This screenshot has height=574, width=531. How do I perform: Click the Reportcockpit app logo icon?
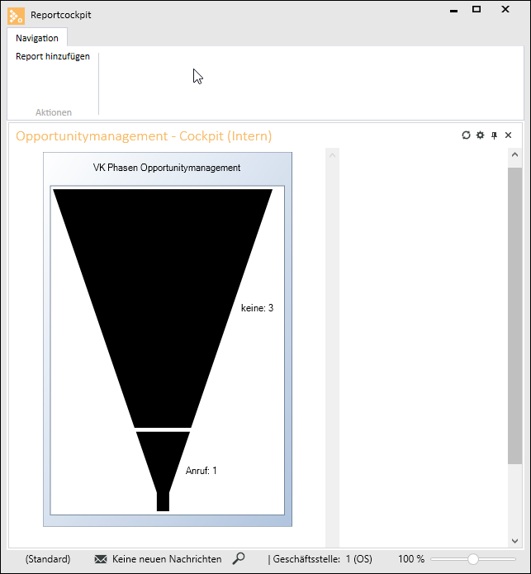16,16
